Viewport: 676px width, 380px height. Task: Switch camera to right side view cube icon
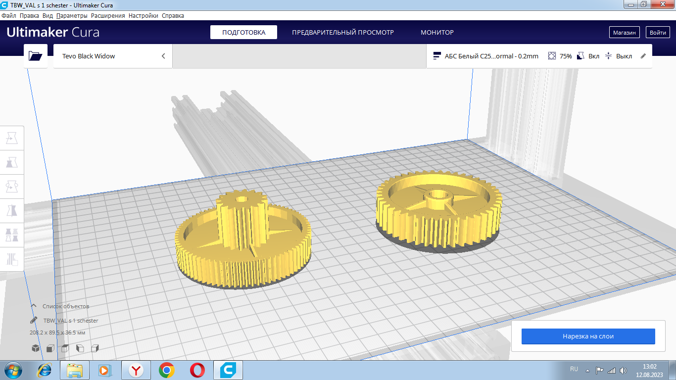(95, 348)
